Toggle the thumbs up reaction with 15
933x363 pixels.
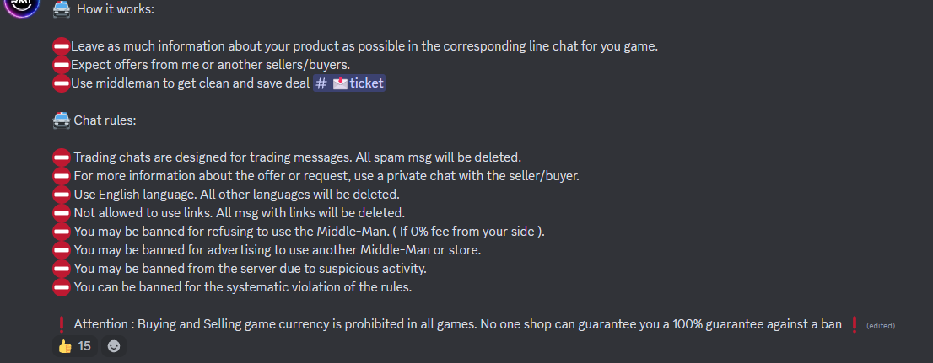tap(74, 346)
